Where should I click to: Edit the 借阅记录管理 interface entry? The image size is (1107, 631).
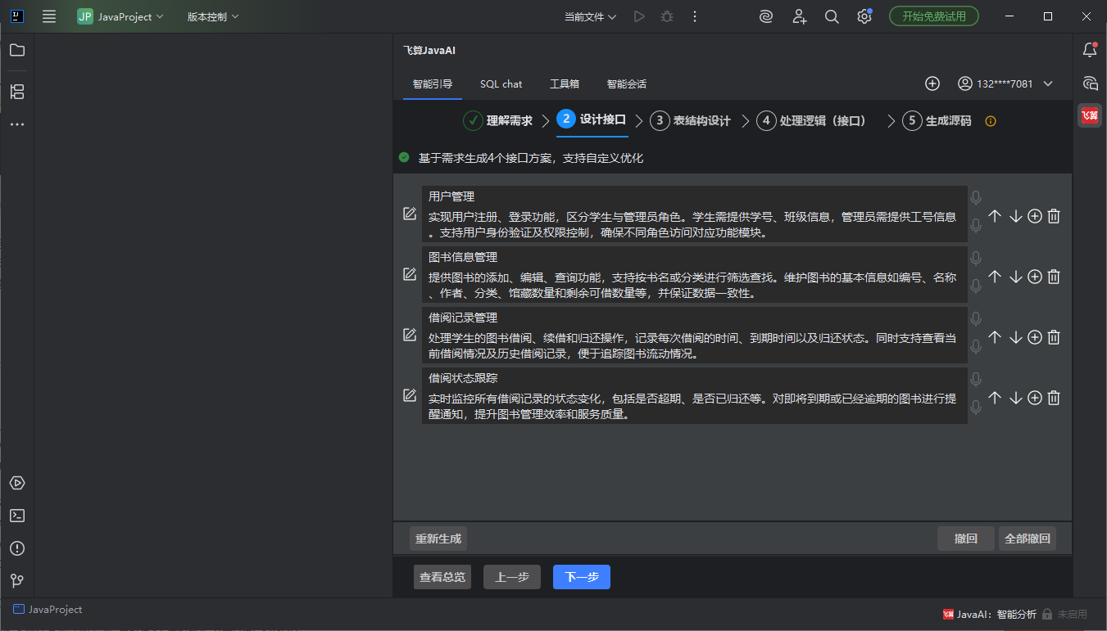[x=410, y=335]
